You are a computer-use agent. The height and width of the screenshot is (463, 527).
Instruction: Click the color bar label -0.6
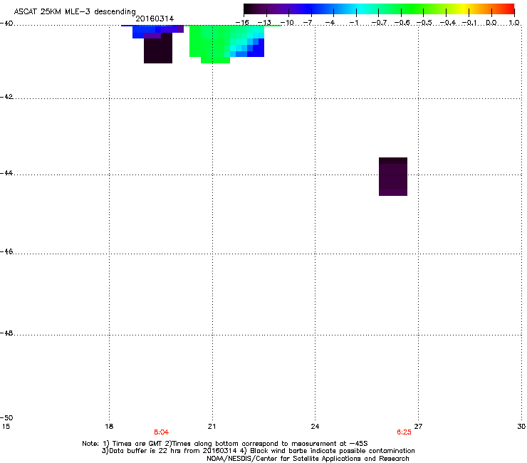[x=402, y=23]
